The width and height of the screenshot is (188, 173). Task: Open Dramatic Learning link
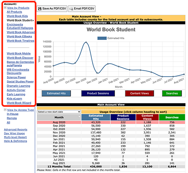tap(18, 86)
